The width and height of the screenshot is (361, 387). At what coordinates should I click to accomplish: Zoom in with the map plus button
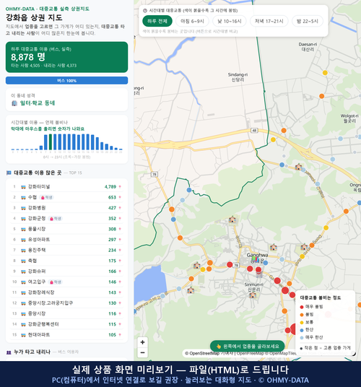click(x=142, y=342)
